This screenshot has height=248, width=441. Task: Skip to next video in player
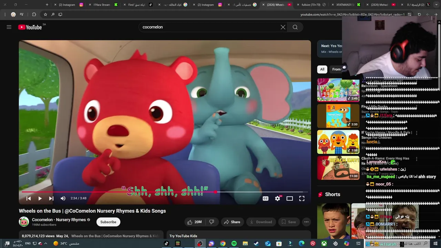click(51, 198)
